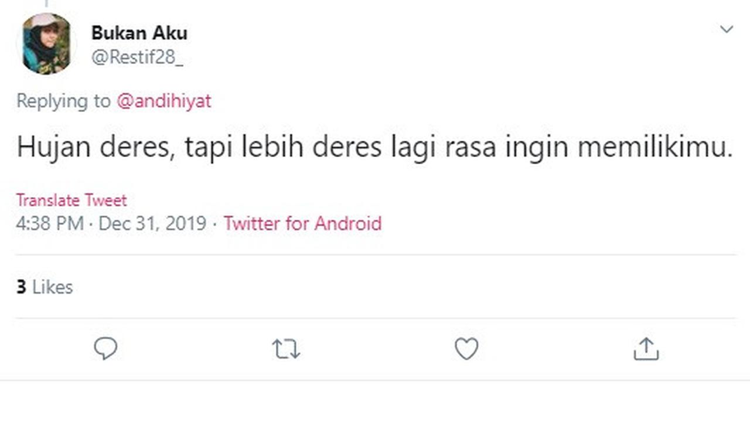Click Translate Tweet
Viewport: 750px width, 422px height.
(71, 200)
